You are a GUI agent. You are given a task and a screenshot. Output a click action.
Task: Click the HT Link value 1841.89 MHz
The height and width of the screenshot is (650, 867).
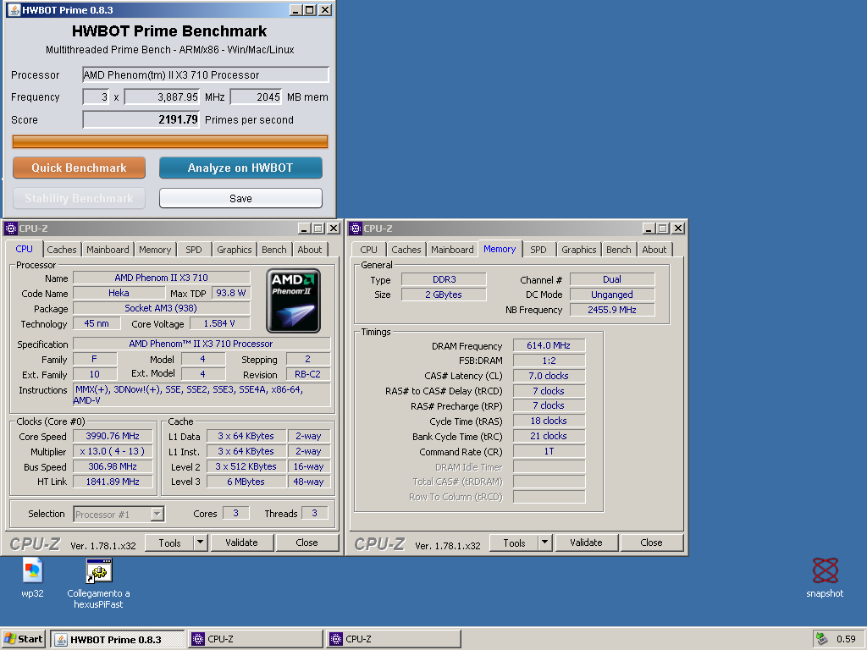113,482
